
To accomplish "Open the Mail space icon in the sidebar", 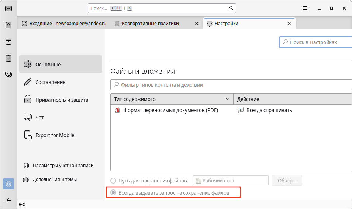I will click(x=8, y=8).
